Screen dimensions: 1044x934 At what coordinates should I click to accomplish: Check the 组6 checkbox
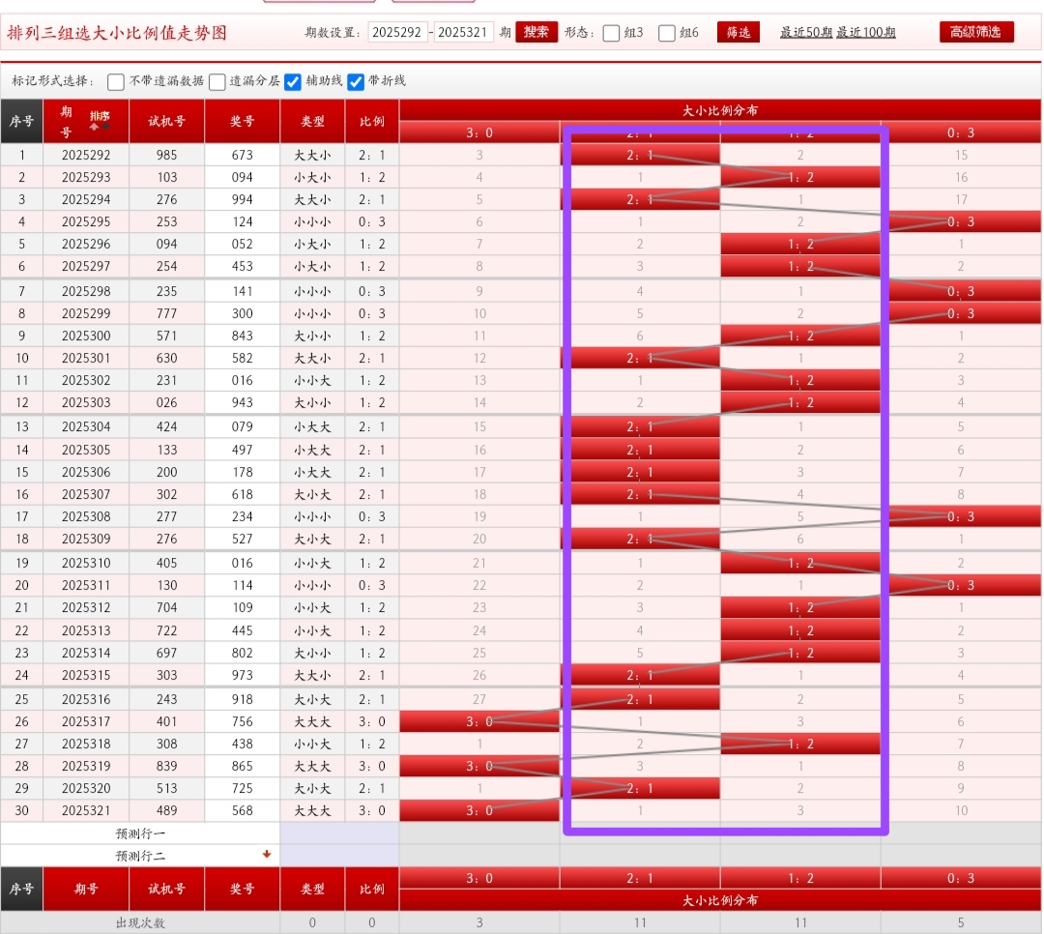click(x=667, y=33)
